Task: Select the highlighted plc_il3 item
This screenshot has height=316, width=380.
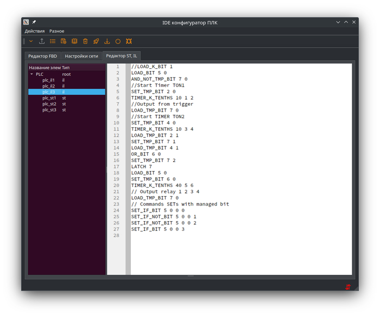Action: 67,92
